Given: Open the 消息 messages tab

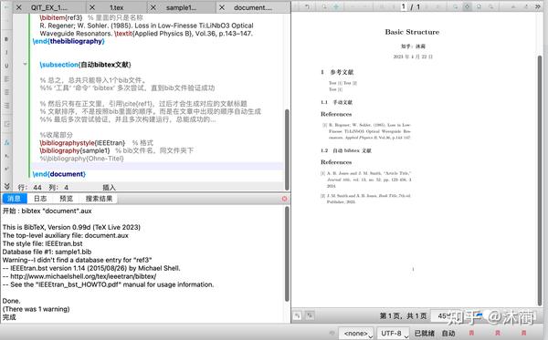Looking at the screenshot, I should (x=15, y=199).
